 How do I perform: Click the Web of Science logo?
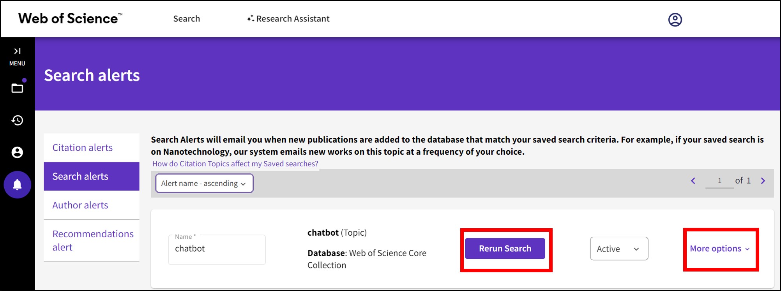click(70, 18)
